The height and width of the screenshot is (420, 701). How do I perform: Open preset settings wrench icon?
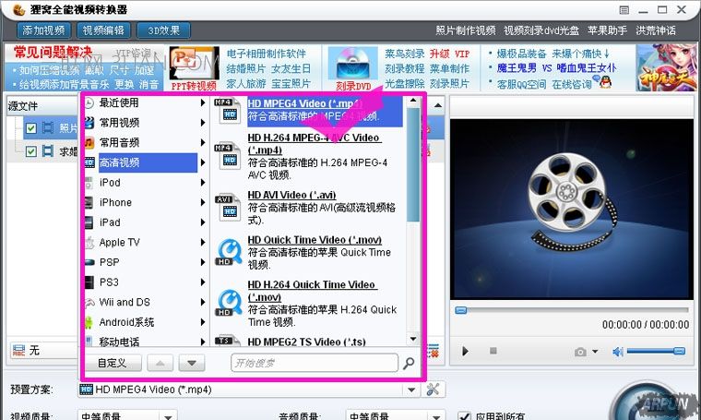(433, 390)
